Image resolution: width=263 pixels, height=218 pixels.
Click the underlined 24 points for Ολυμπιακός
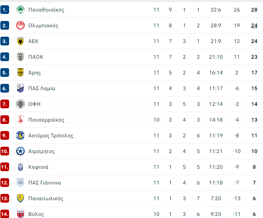pos(254,26)
